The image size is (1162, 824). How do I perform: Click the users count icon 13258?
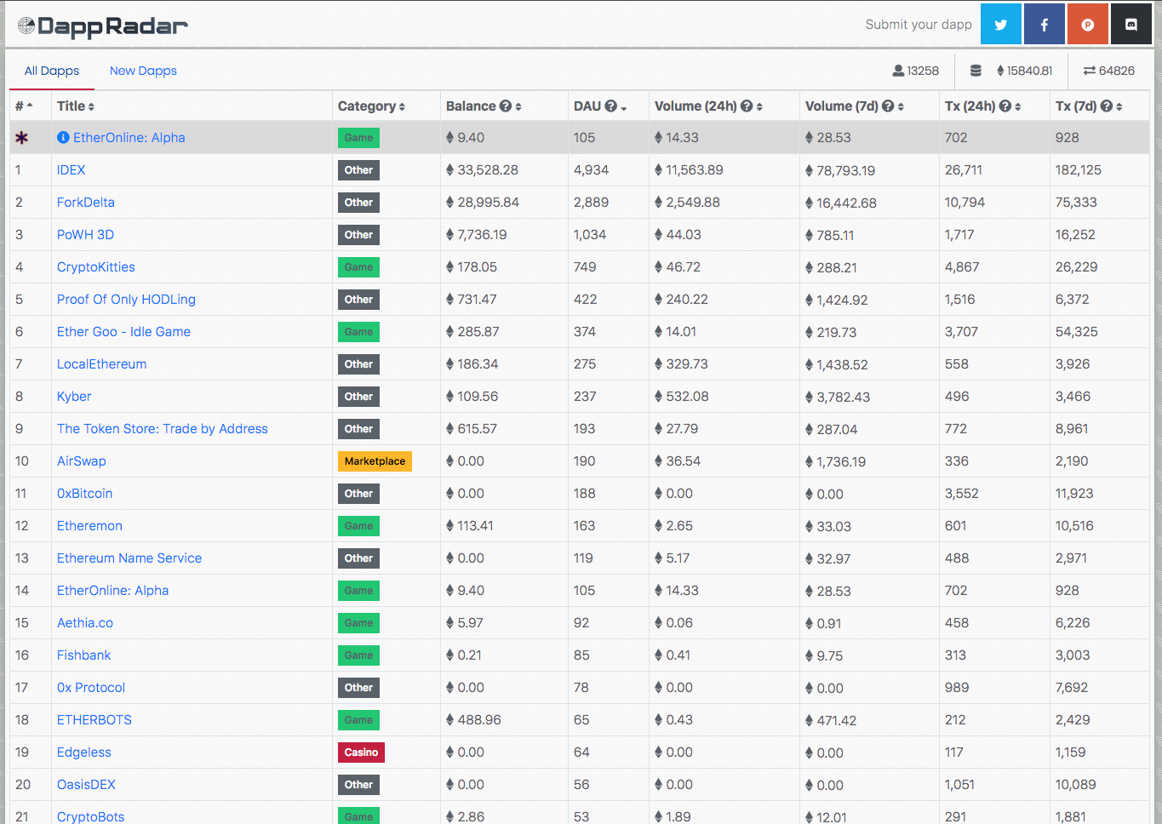coord(898,71)
